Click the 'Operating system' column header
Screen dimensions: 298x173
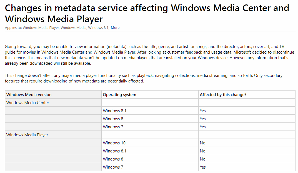point(119,95)
